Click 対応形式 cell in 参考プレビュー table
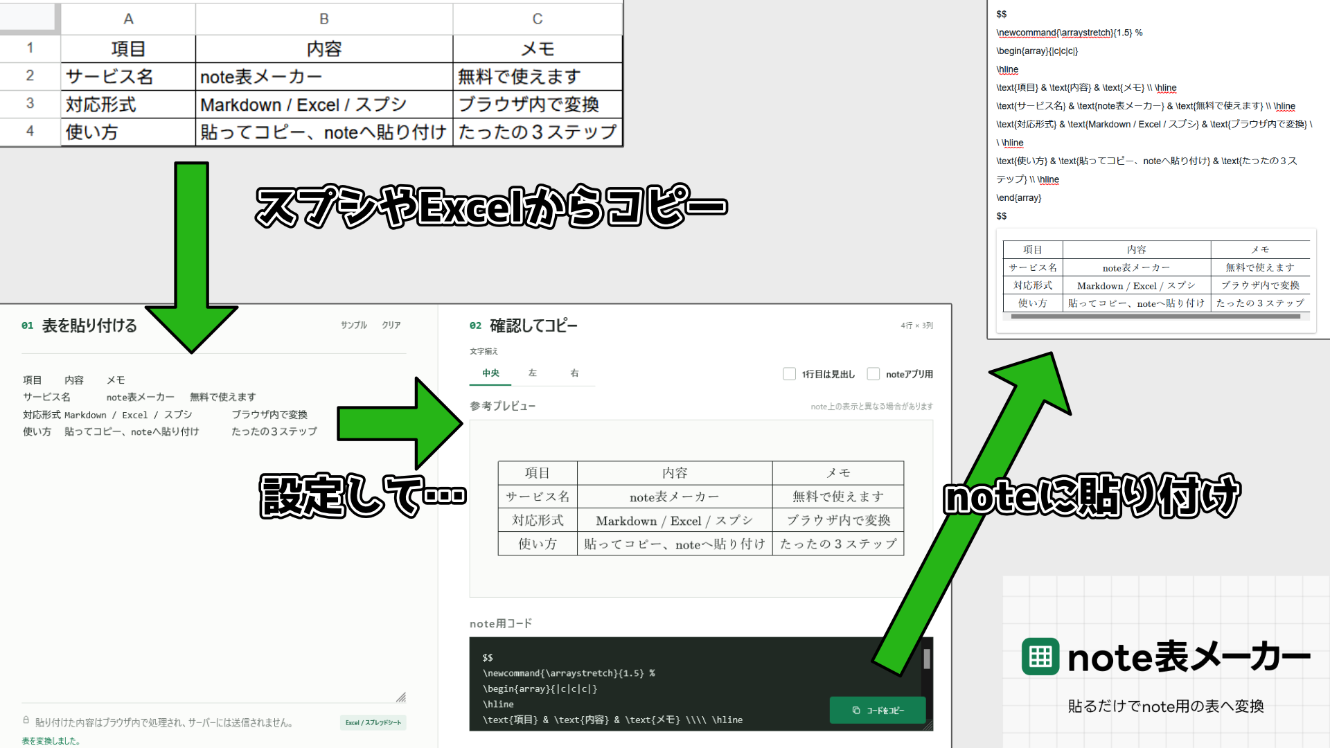1330x748 pixels. [x=538, y=520]
